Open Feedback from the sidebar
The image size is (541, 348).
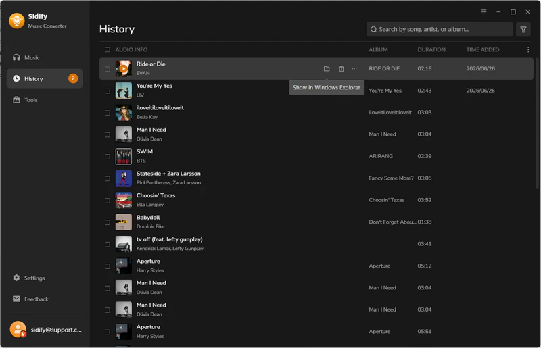[x=45, y=299]
